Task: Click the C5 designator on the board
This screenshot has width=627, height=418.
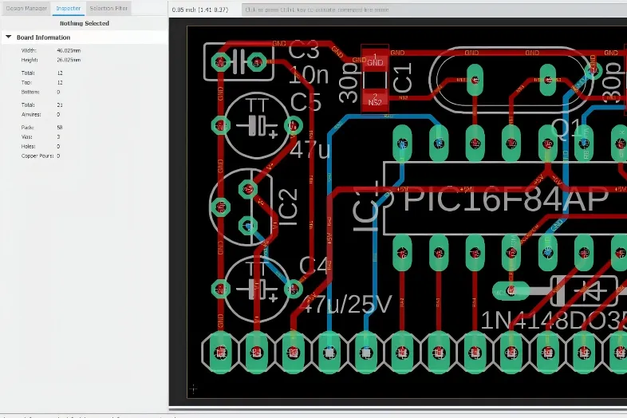Action: tap(306, 102)
